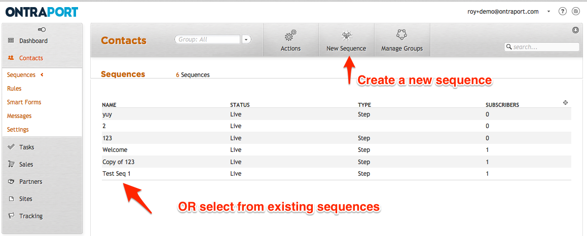Screen dimensions: 587x236
Task: Expand the Group dropdown arrow
Action: 246,40
